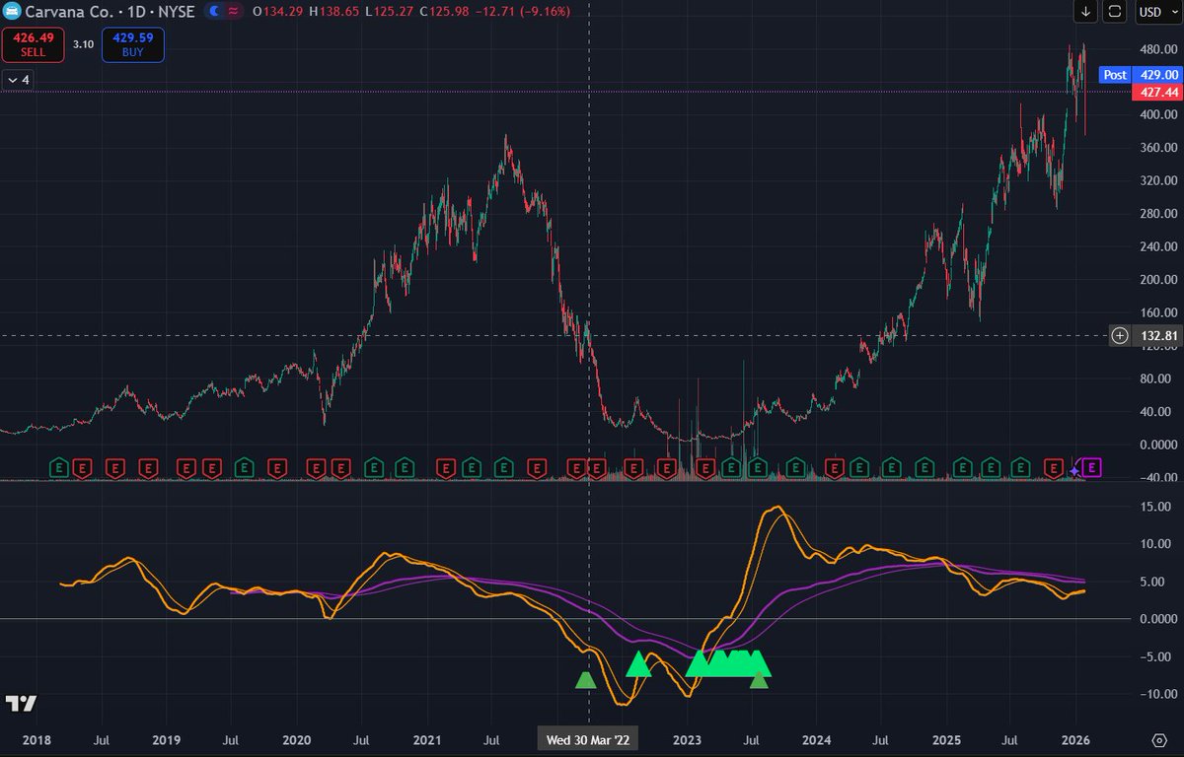1184x757 pixels.
Task: Click the 2025 label on the time axis
Action: [x=946, y=739]
